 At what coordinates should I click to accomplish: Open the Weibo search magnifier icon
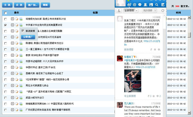coord(157,5)
